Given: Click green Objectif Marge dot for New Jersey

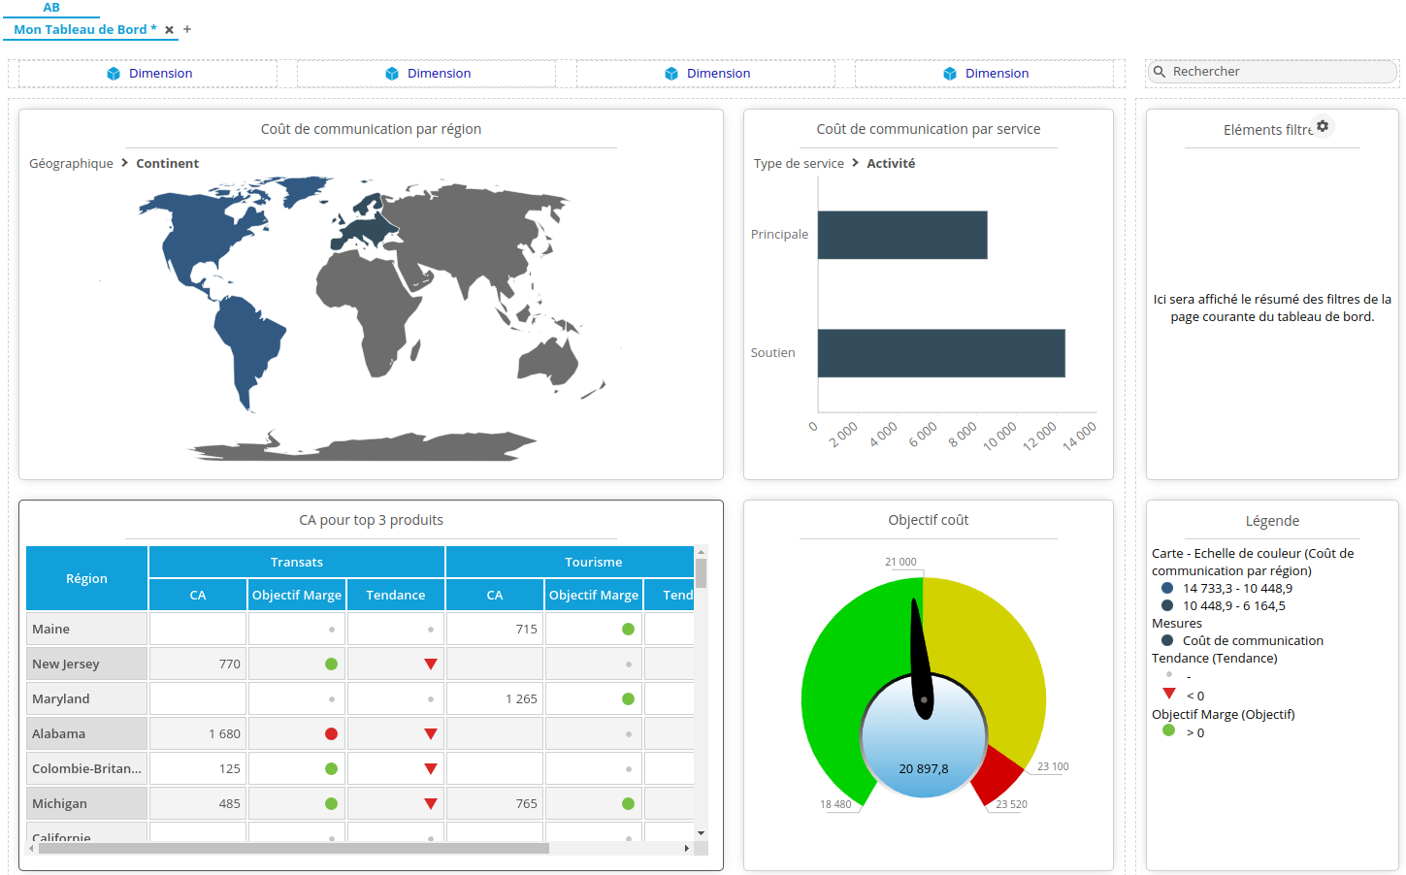Looking at the screenshot, I should (x=331, y=664).
